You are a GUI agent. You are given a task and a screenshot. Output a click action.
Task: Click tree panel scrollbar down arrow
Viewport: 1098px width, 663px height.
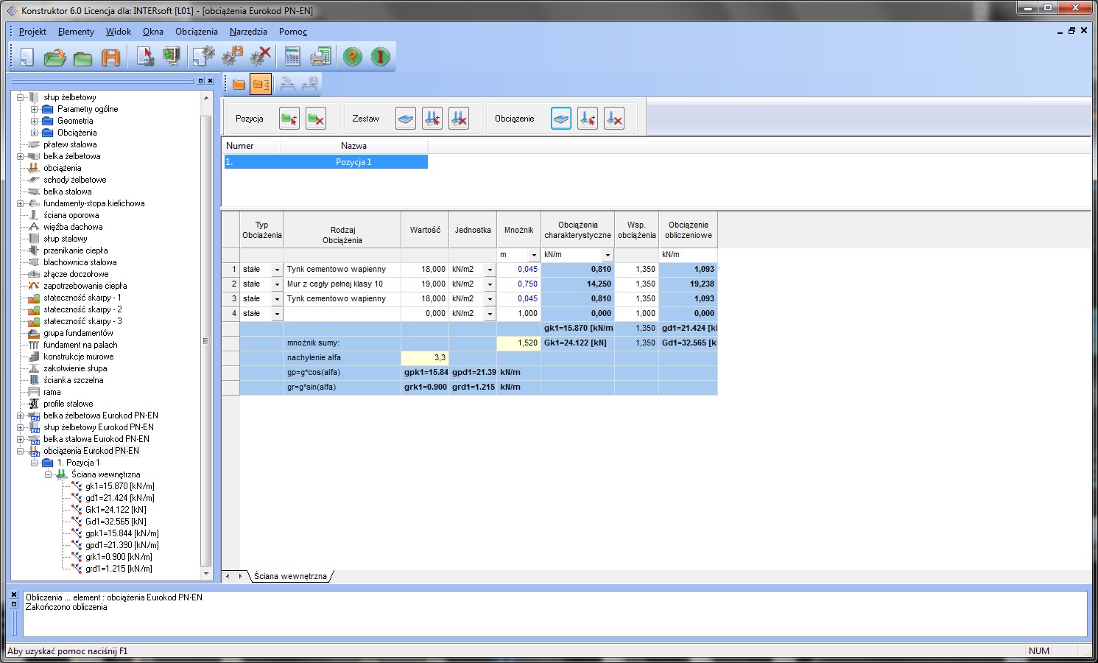[x=206, y=574]
